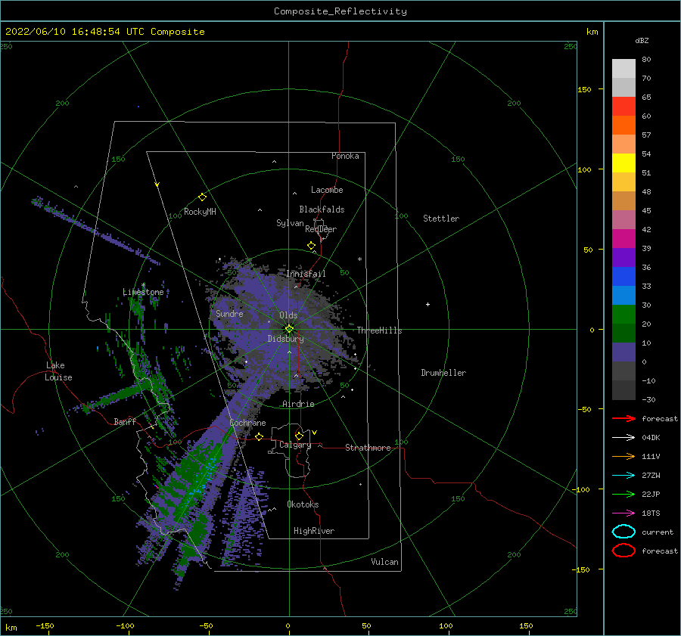Screen dimensions: 681x636
Task: Click the orange 111V arrow icon
Action: (x=623, y=456)
